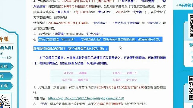Click table cell 河北2区——燕塞湖

coord(75,73)
